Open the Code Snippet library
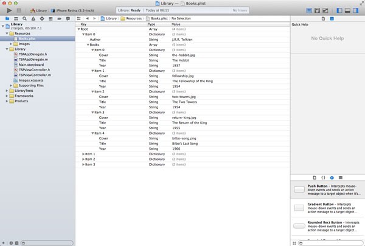This screenshot has width=365, height=246. coord(323,178)
